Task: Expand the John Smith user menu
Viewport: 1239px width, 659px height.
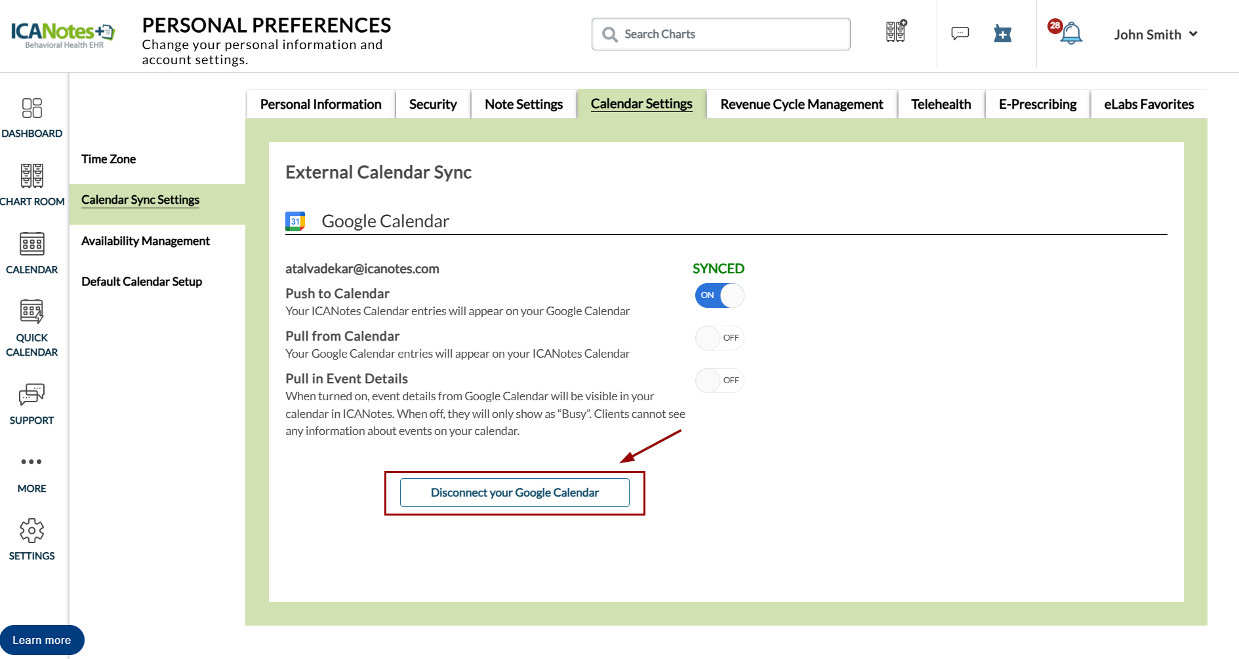Action: pos(1156,35)
